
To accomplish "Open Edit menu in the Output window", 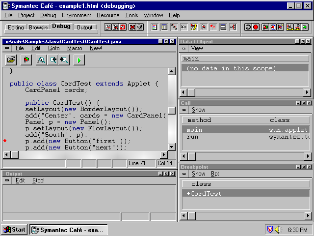I will tap(20, 180).
